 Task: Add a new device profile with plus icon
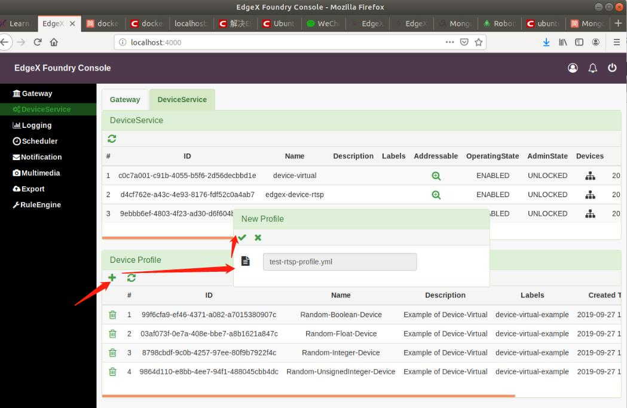tap(112, 278)
